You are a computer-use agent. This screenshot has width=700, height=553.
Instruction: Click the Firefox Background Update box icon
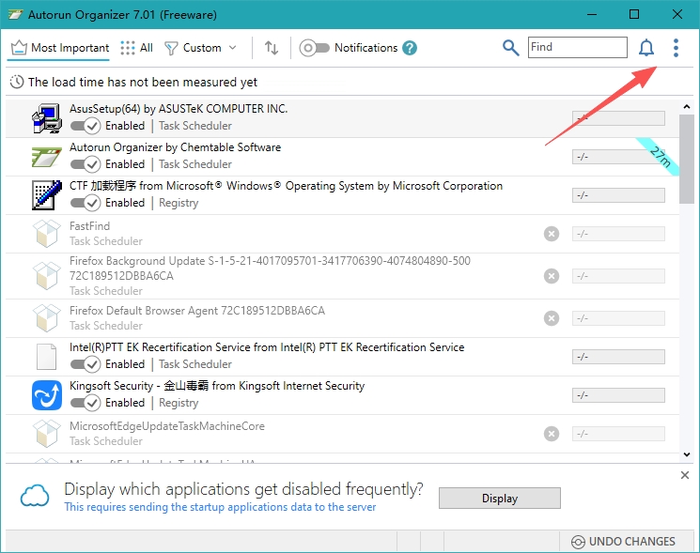47,276
